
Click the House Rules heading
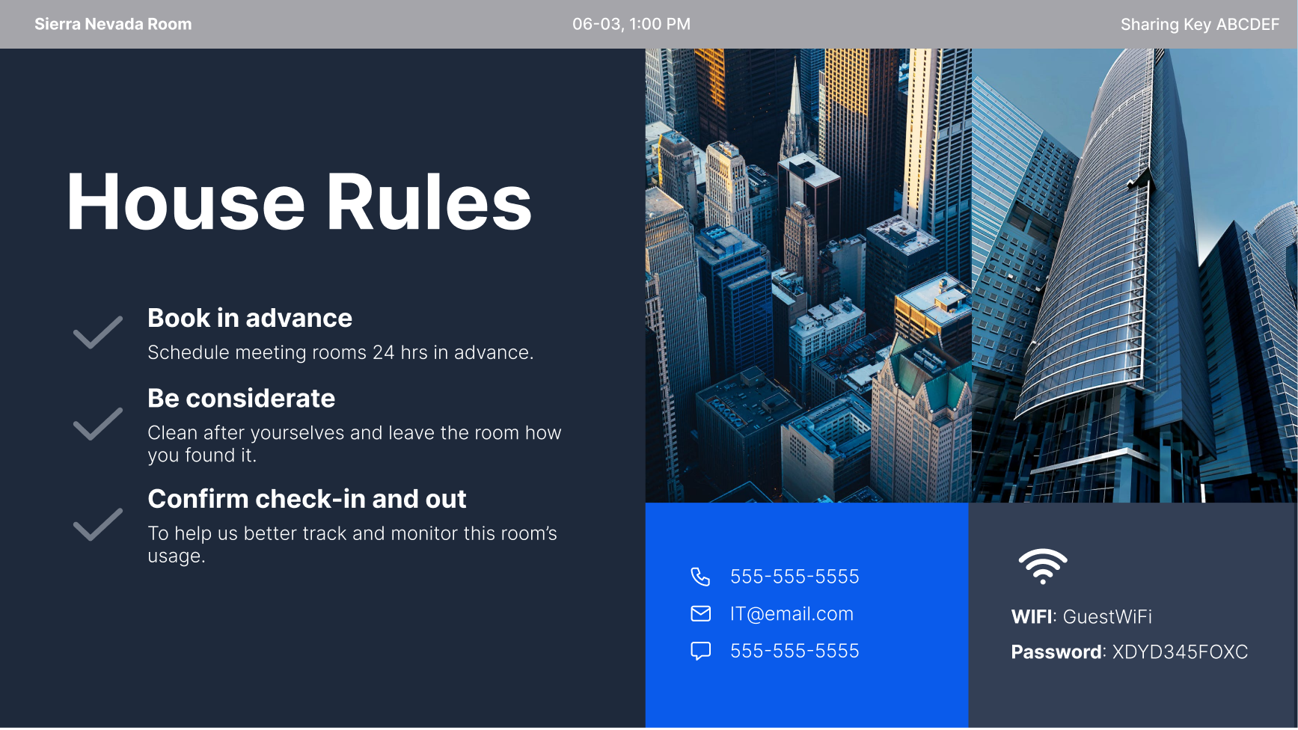299,202
